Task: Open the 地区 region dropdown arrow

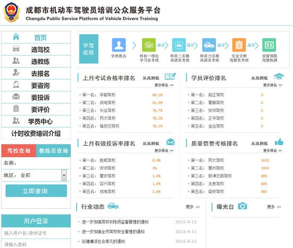Action: point(64,175)
